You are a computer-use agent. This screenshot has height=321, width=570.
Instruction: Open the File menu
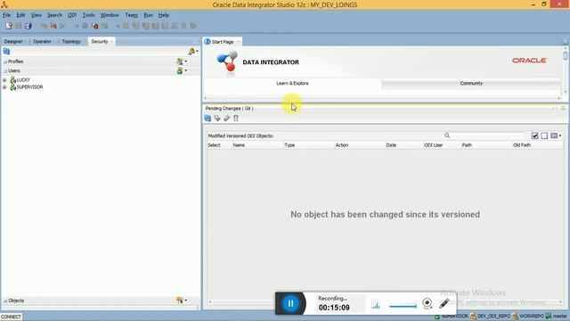point(6,15)
